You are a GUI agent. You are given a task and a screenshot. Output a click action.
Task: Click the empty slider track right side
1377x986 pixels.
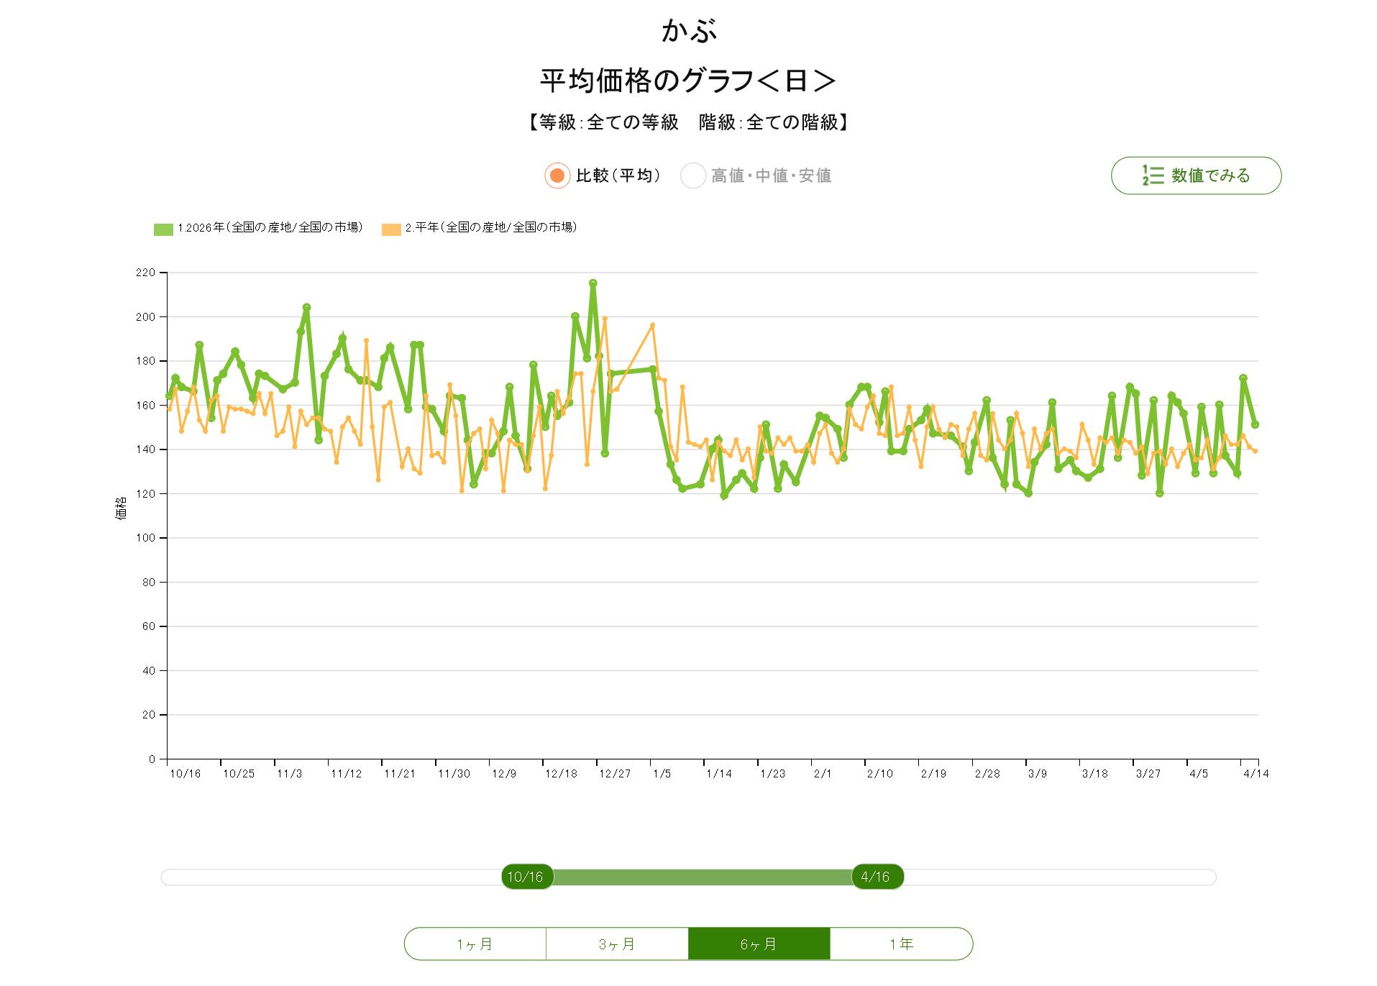point(1057,877)
